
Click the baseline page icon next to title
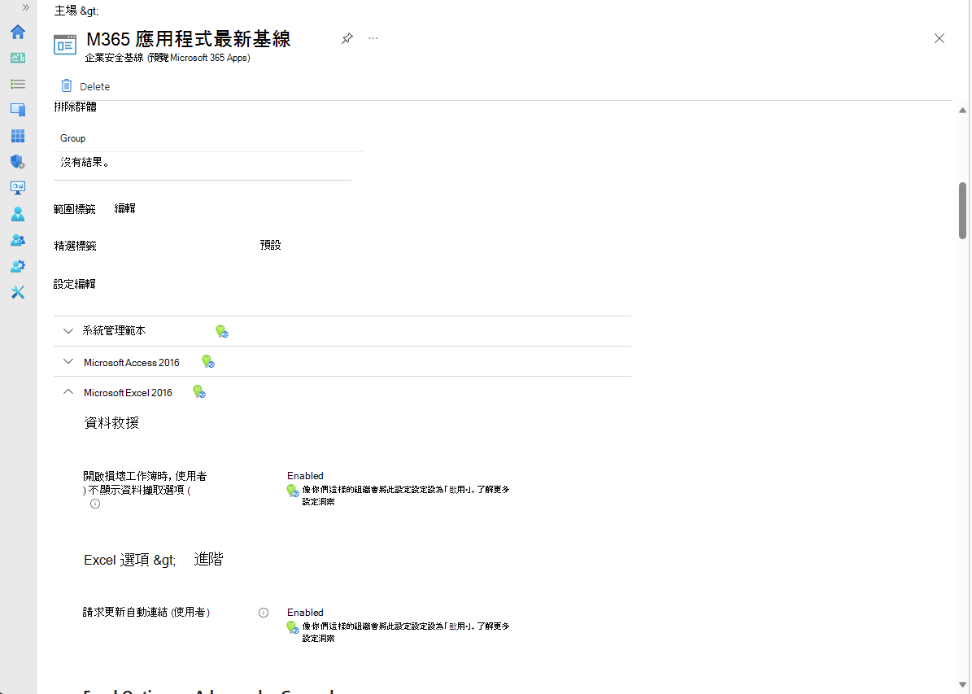pos(65,45)
